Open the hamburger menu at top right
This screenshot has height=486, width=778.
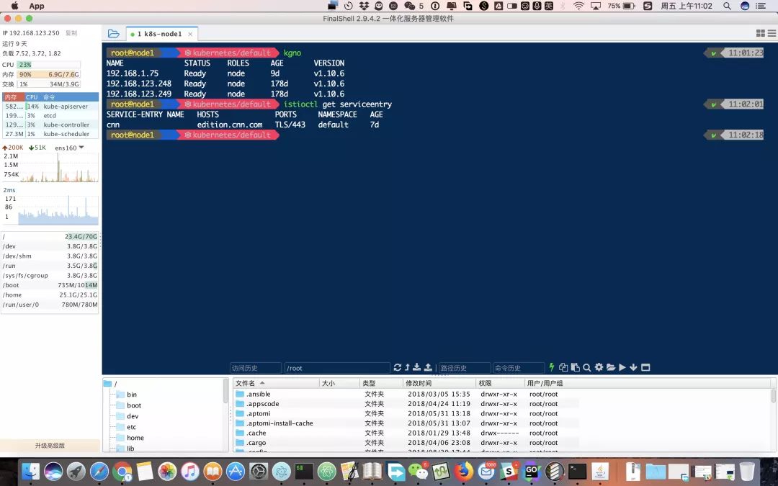772,33
